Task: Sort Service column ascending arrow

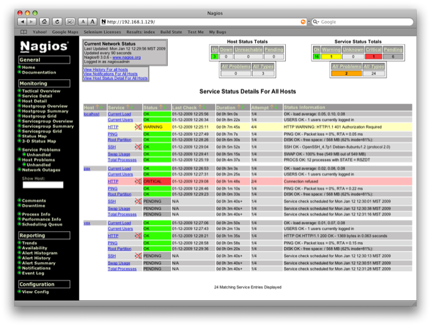Action: point(128,107)
